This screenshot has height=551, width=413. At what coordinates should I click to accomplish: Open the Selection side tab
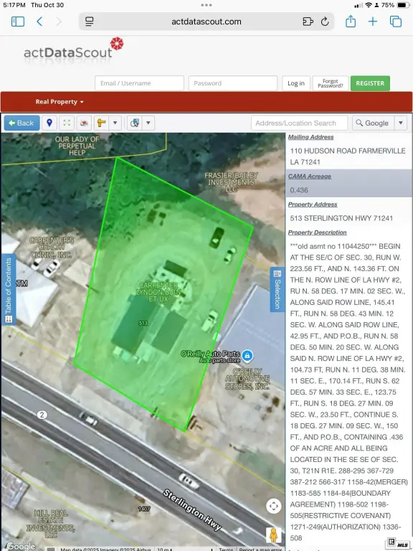(277, 290)
